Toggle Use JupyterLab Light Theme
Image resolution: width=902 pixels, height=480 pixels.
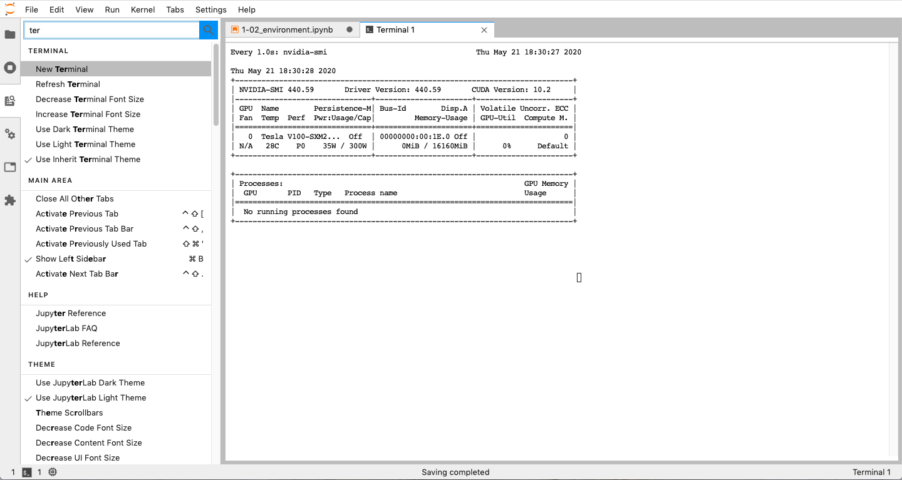91,398
